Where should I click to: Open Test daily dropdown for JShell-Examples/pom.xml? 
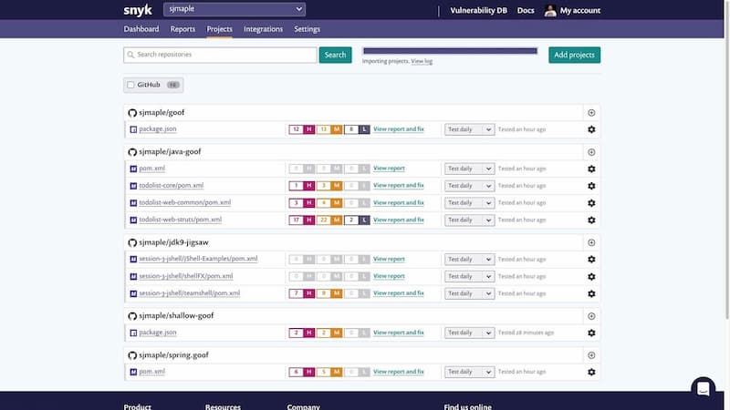469,260
